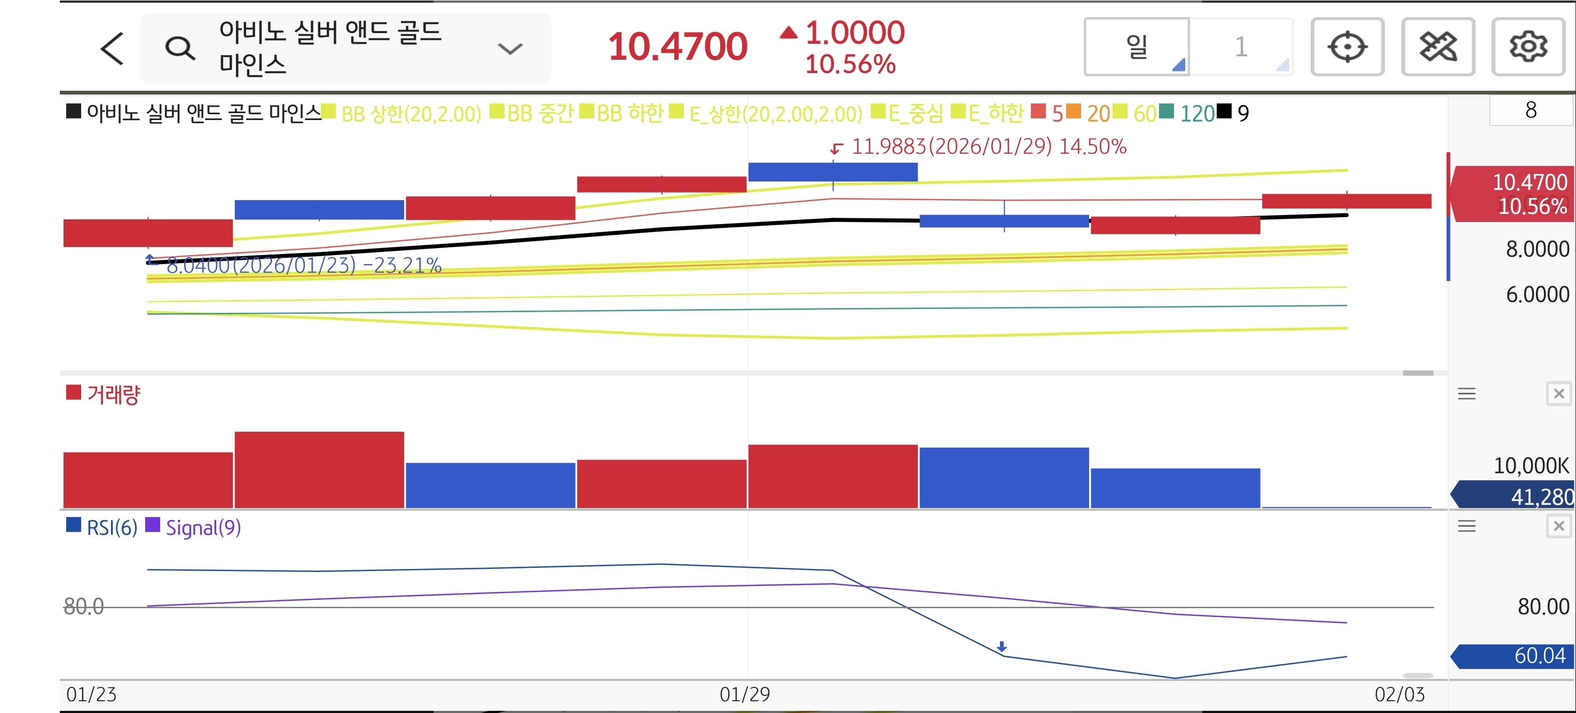Click the 5-day moving average red swatch
The height and width of the screenshot is (713, 1576).
pyautogui.click(x=1038, y=112)
